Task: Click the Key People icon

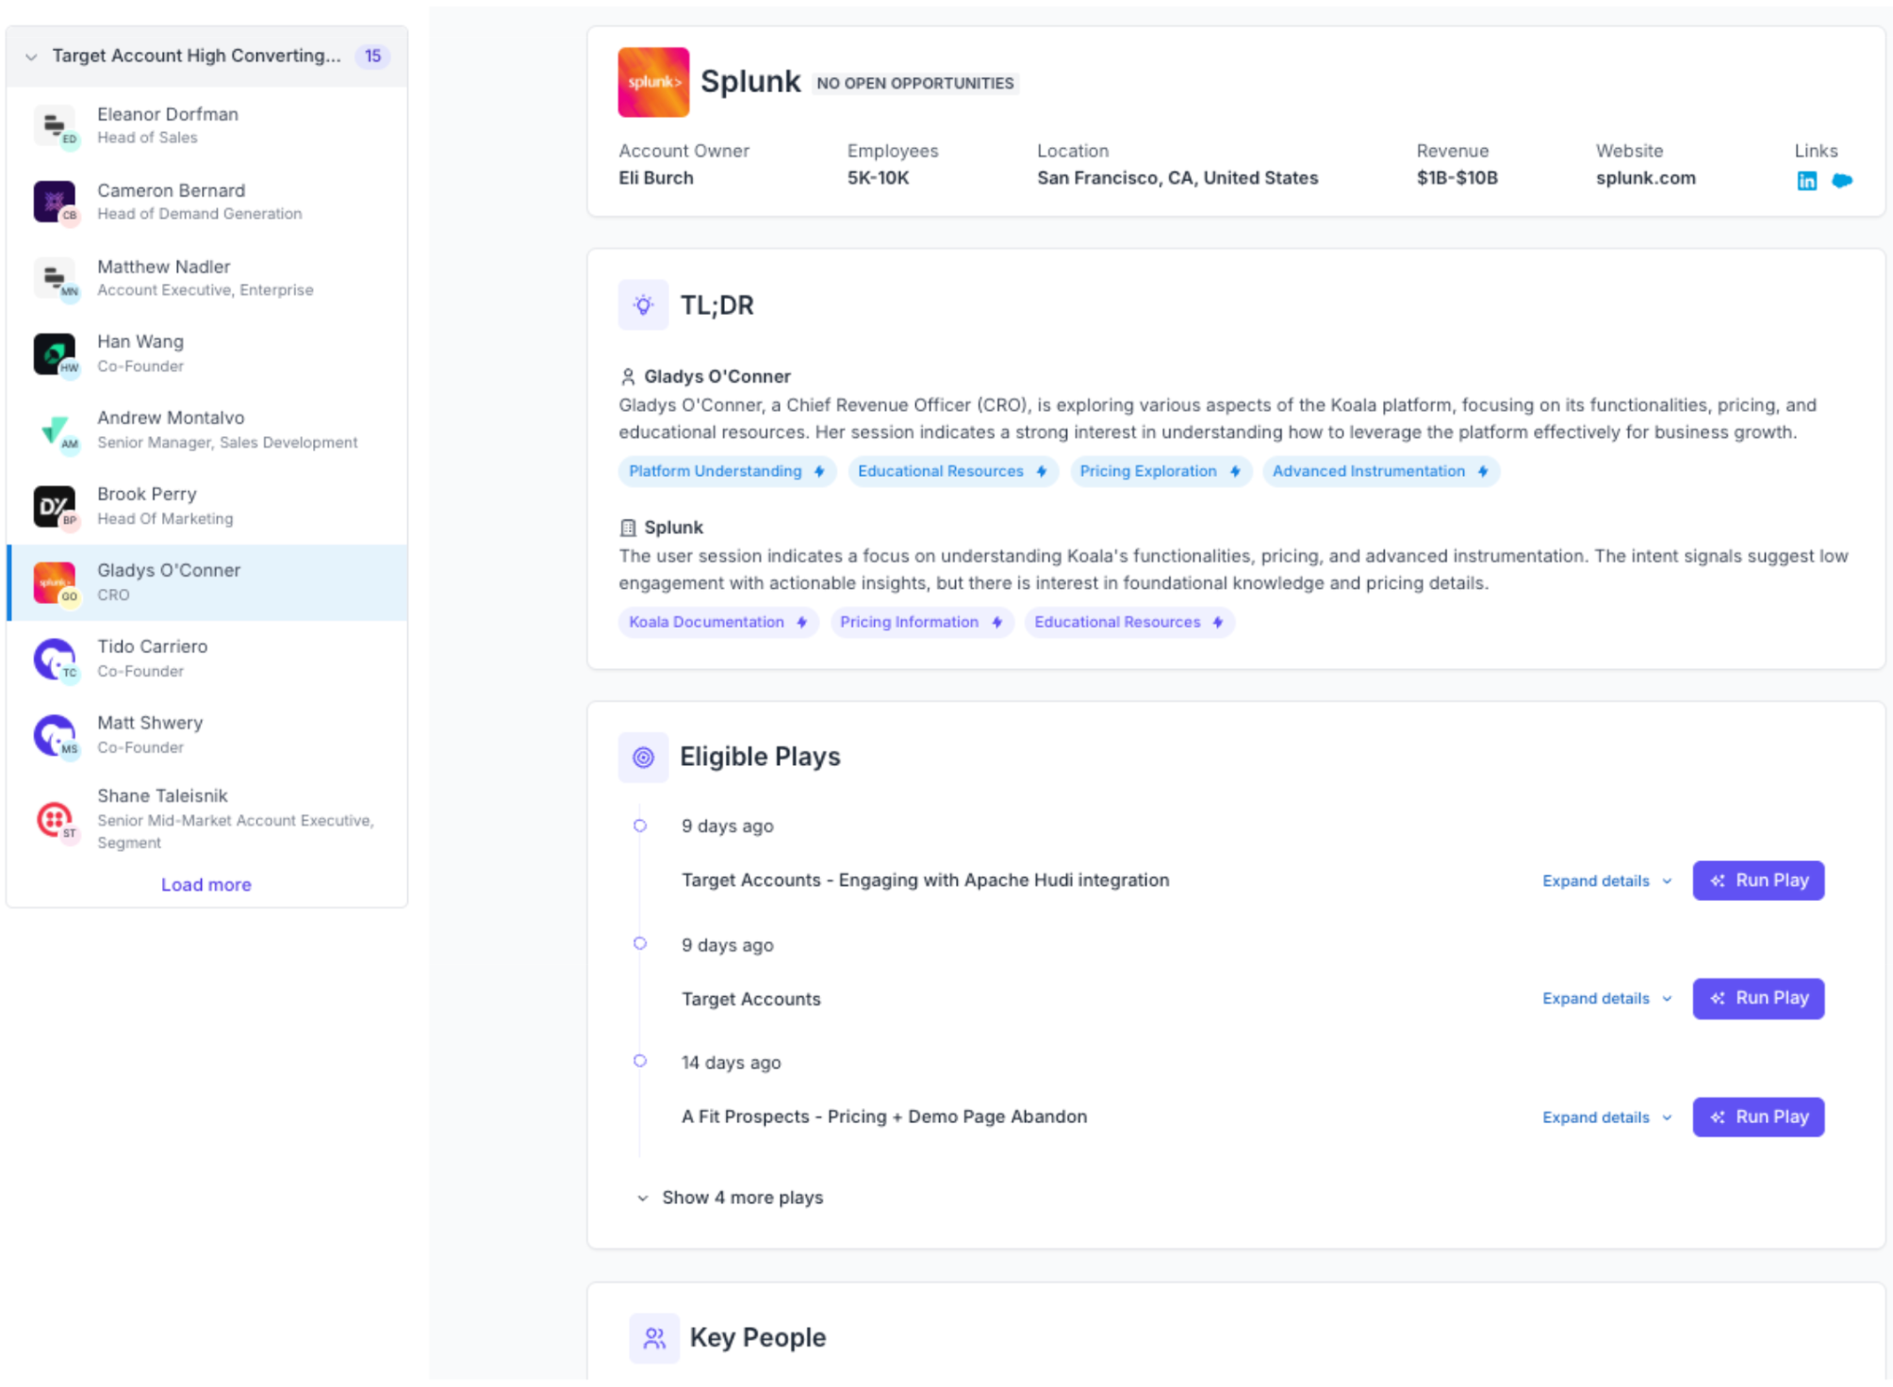Action: [x=653, y=1337]
